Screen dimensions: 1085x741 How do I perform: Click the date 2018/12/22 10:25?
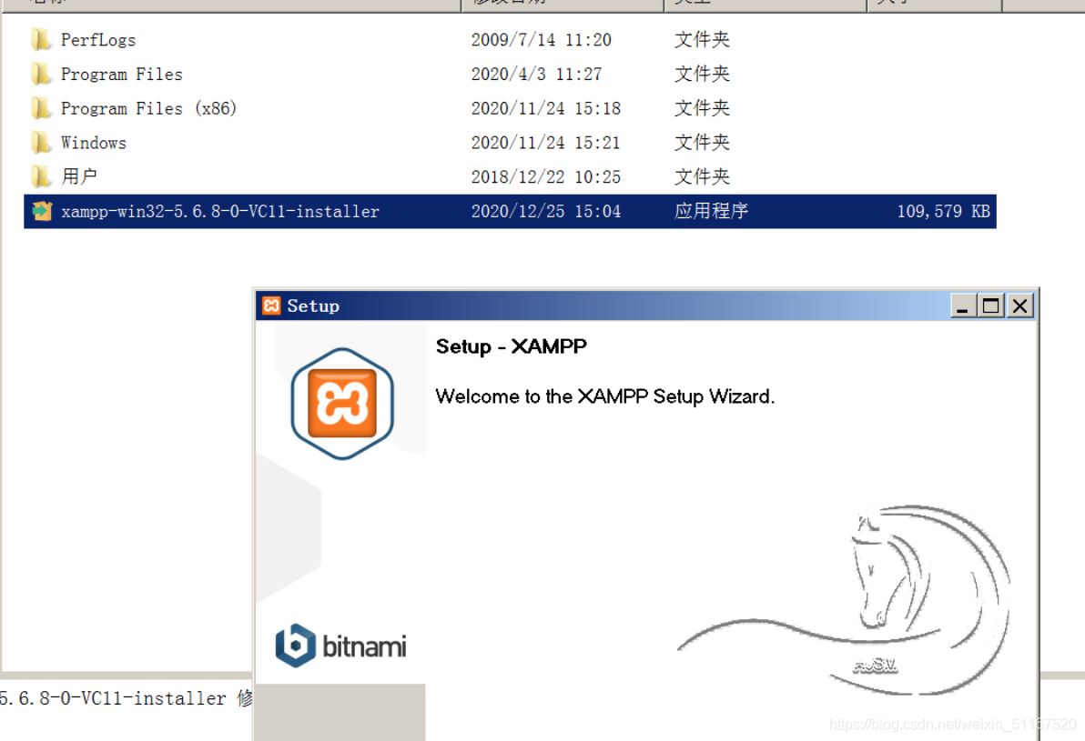point(546,177)
